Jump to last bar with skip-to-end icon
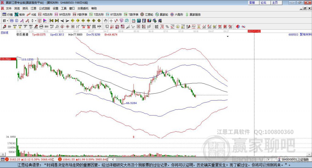312x168 pixels. tap(57, 21)
